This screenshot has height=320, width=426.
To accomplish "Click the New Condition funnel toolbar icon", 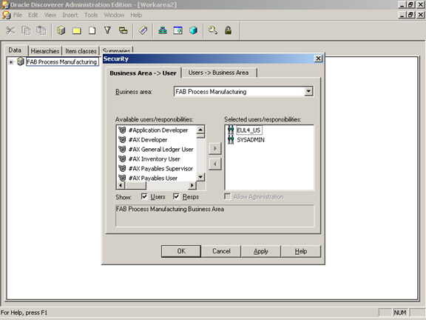I will click(107, 30).
